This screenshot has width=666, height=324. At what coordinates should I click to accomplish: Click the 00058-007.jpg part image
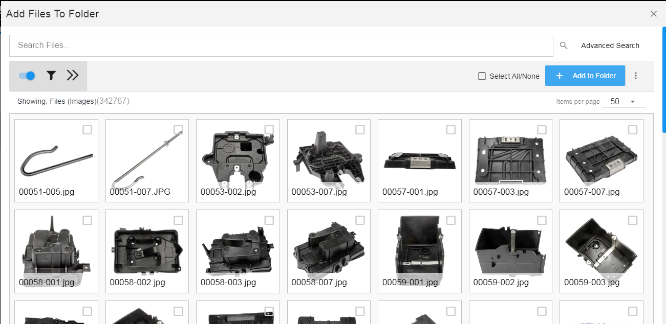(329, 250)
